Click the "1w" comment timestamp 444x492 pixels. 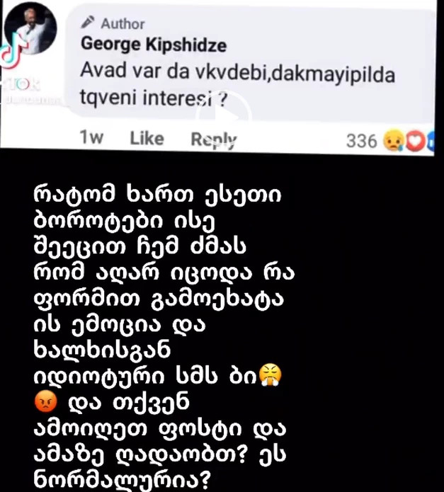pyautogui.click(x=91, y=137)
